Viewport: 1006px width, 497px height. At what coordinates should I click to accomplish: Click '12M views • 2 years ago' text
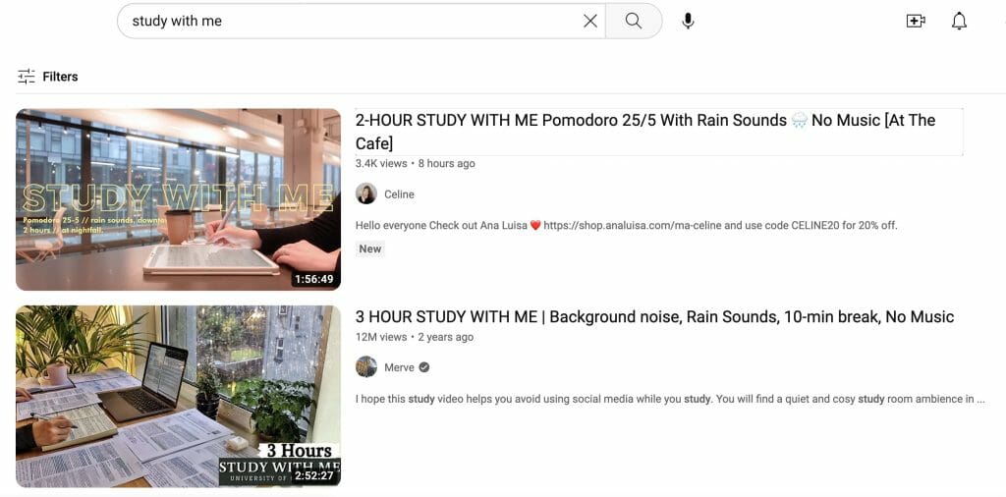point(415,337)
